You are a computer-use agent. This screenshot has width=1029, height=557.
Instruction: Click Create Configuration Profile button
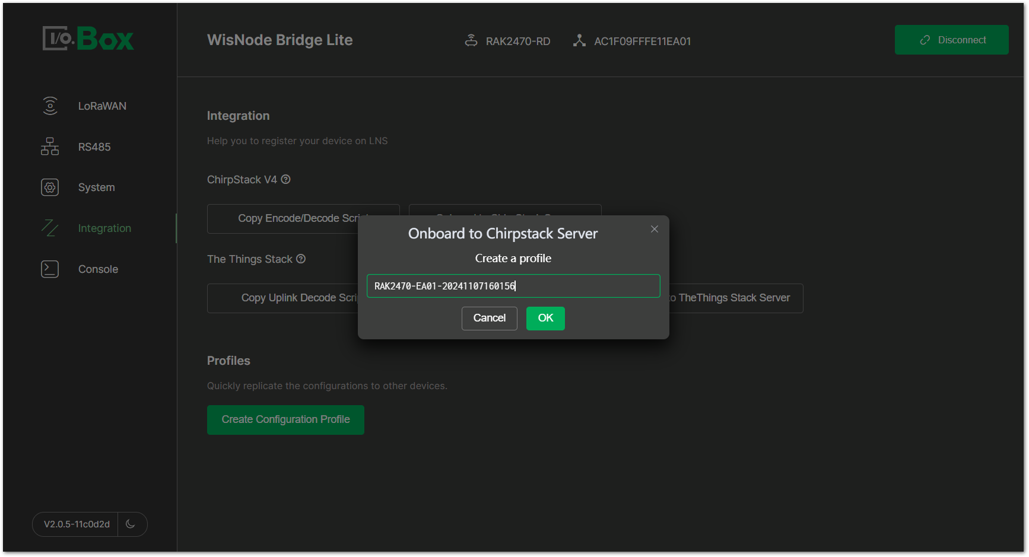[285, 420]
